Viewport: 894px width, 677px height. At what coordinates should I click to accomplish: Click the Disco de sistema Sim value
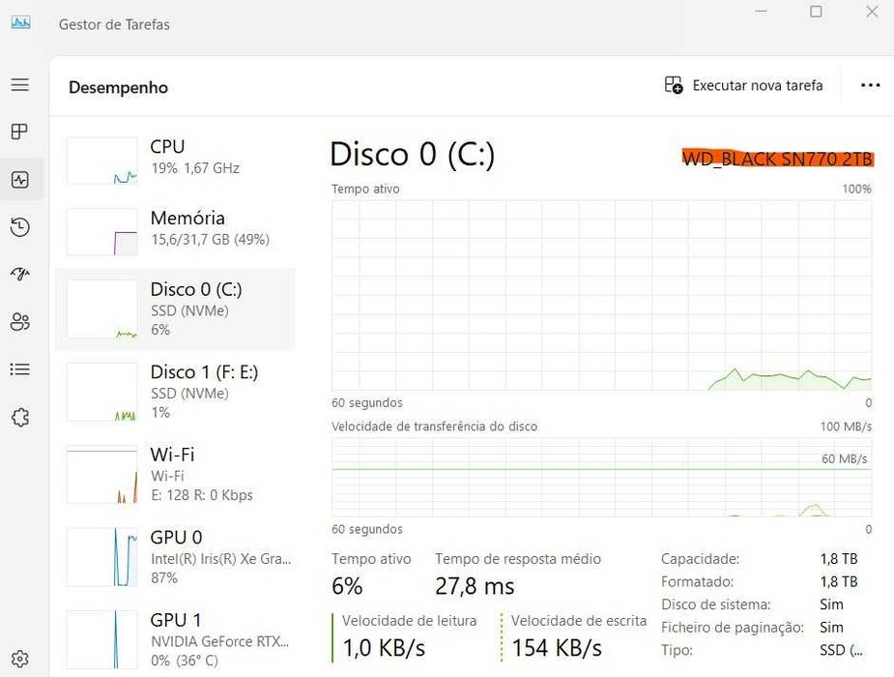click(831, 604)
